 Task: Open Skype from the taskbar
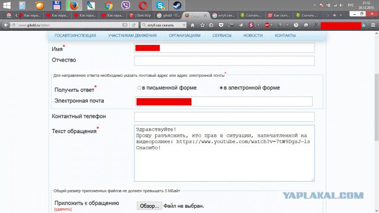coord(160,5)
